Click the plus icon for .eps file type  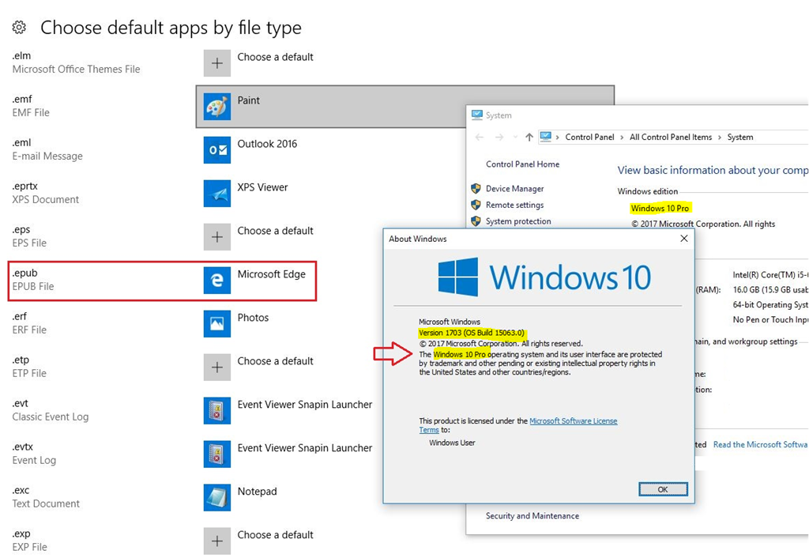point(217,237)
